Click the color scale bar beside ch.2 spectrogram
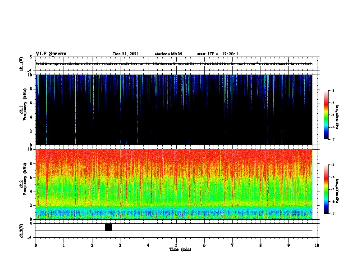The height and width of the screenshot is (275, 357). click(x=326, y=189)
